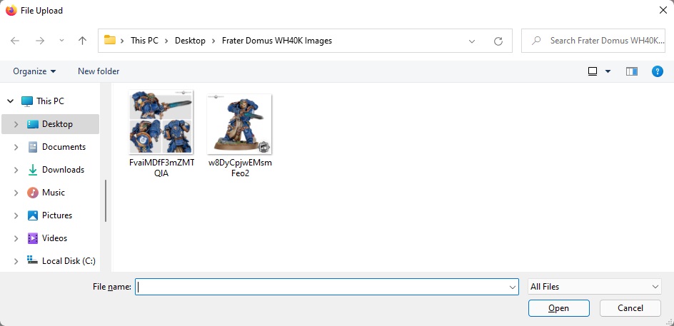Open Local Disk (C:) in sidebar
This screenshot has width=674, height=326.
[x=68, y=261]
